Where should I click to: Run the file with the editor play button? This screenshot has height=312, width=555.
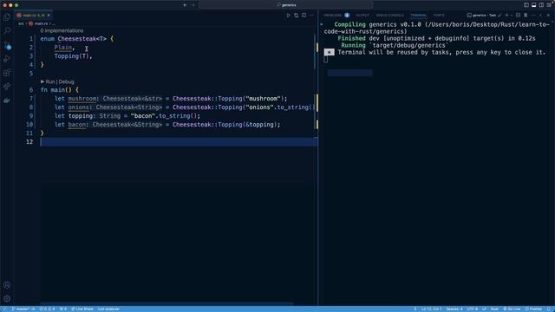coord(288,16)
